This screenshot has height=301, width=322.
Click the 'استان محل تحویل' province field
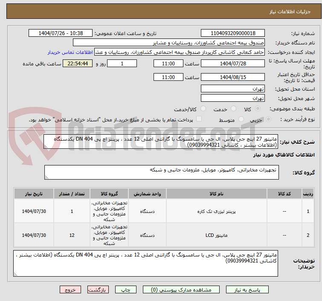[x=232, y=89]
